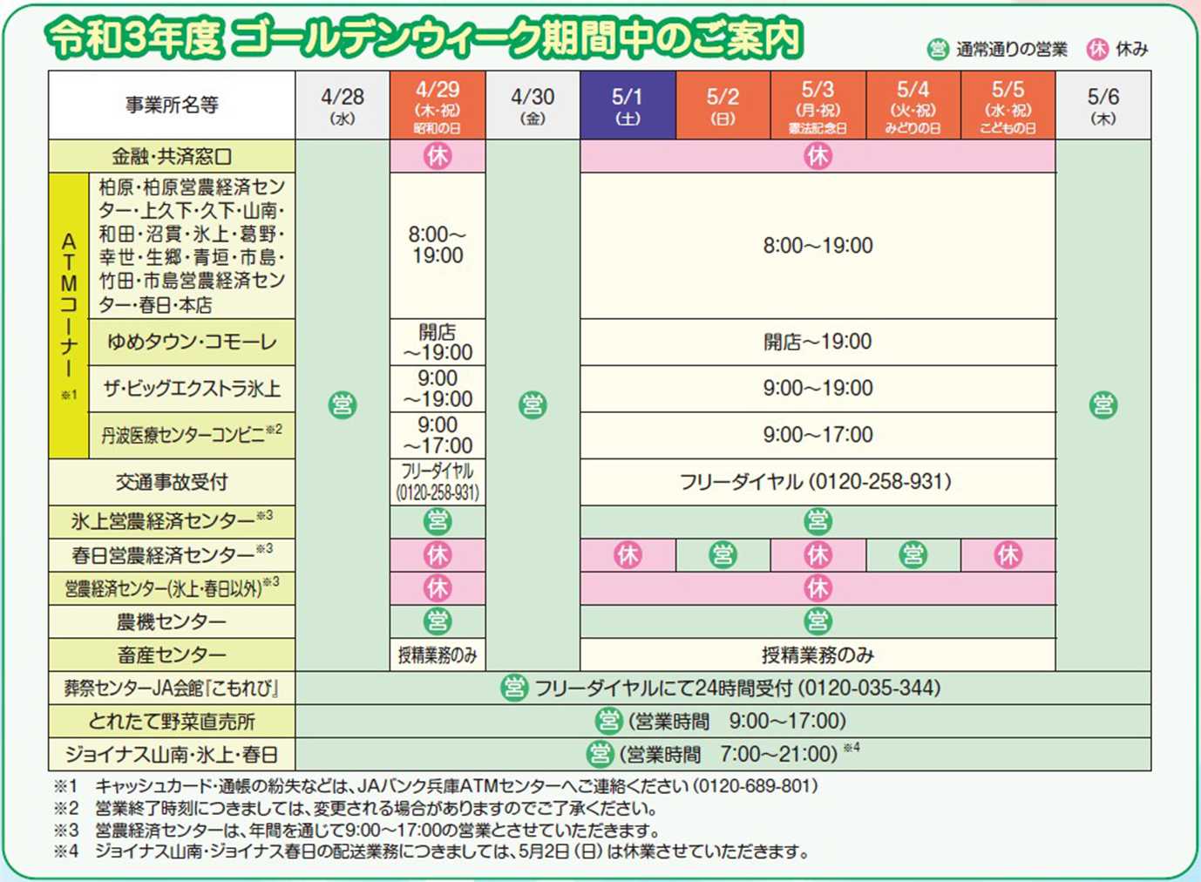
Task: Click the 交通事故受付 row label
Action: [x=172, y=482]
